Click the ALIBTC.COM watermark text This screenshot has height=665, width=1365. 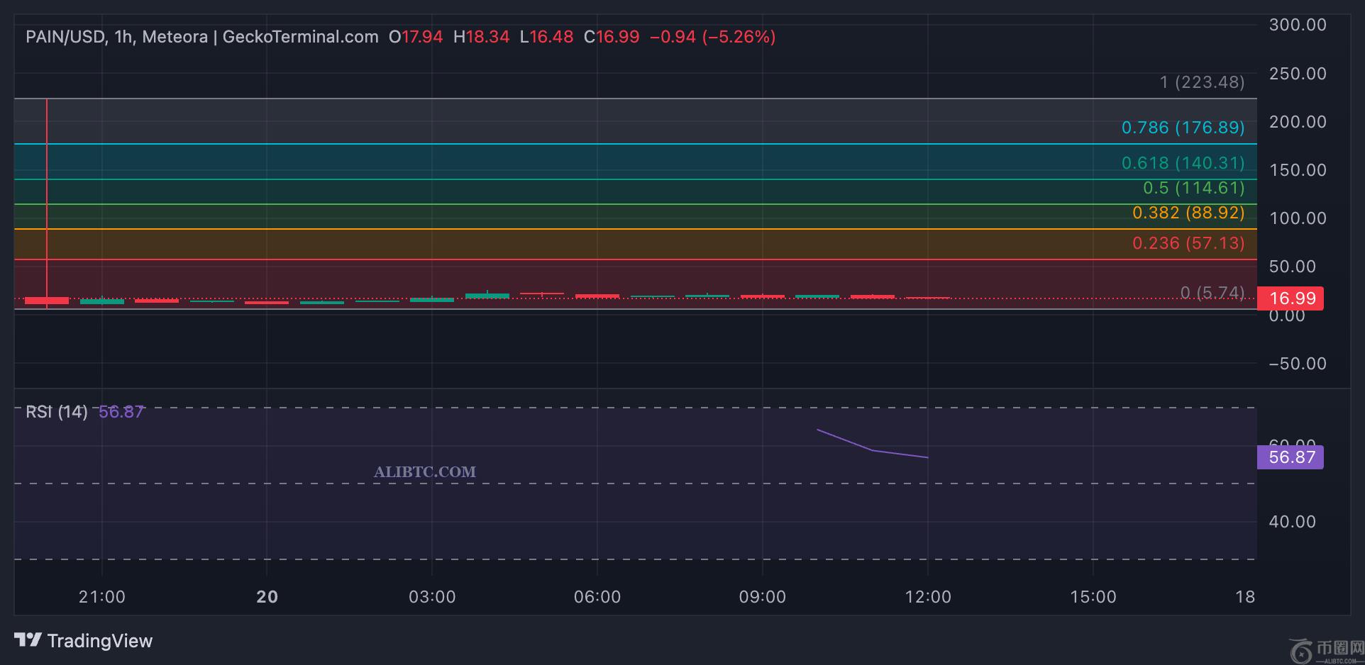tap(424, 471)
